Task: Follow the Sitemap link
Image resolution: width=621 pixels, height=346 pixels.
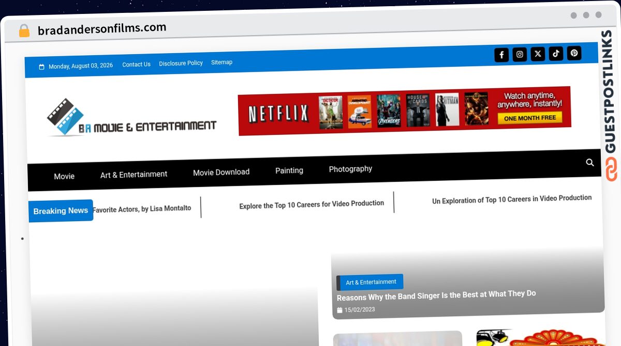Action: (x=221, y=62)
